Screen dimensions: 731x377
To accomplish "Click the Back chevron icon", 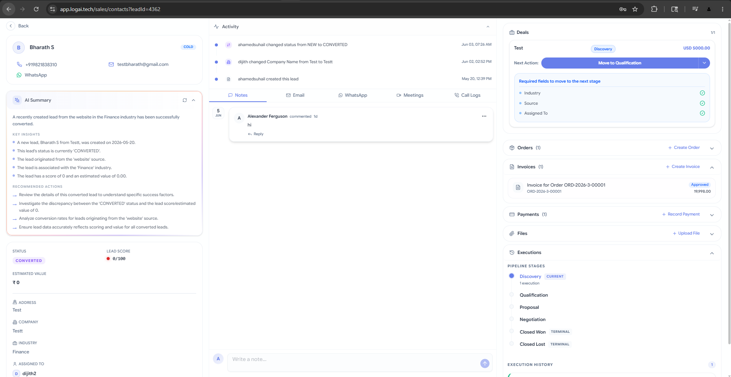I will (11, 26).
